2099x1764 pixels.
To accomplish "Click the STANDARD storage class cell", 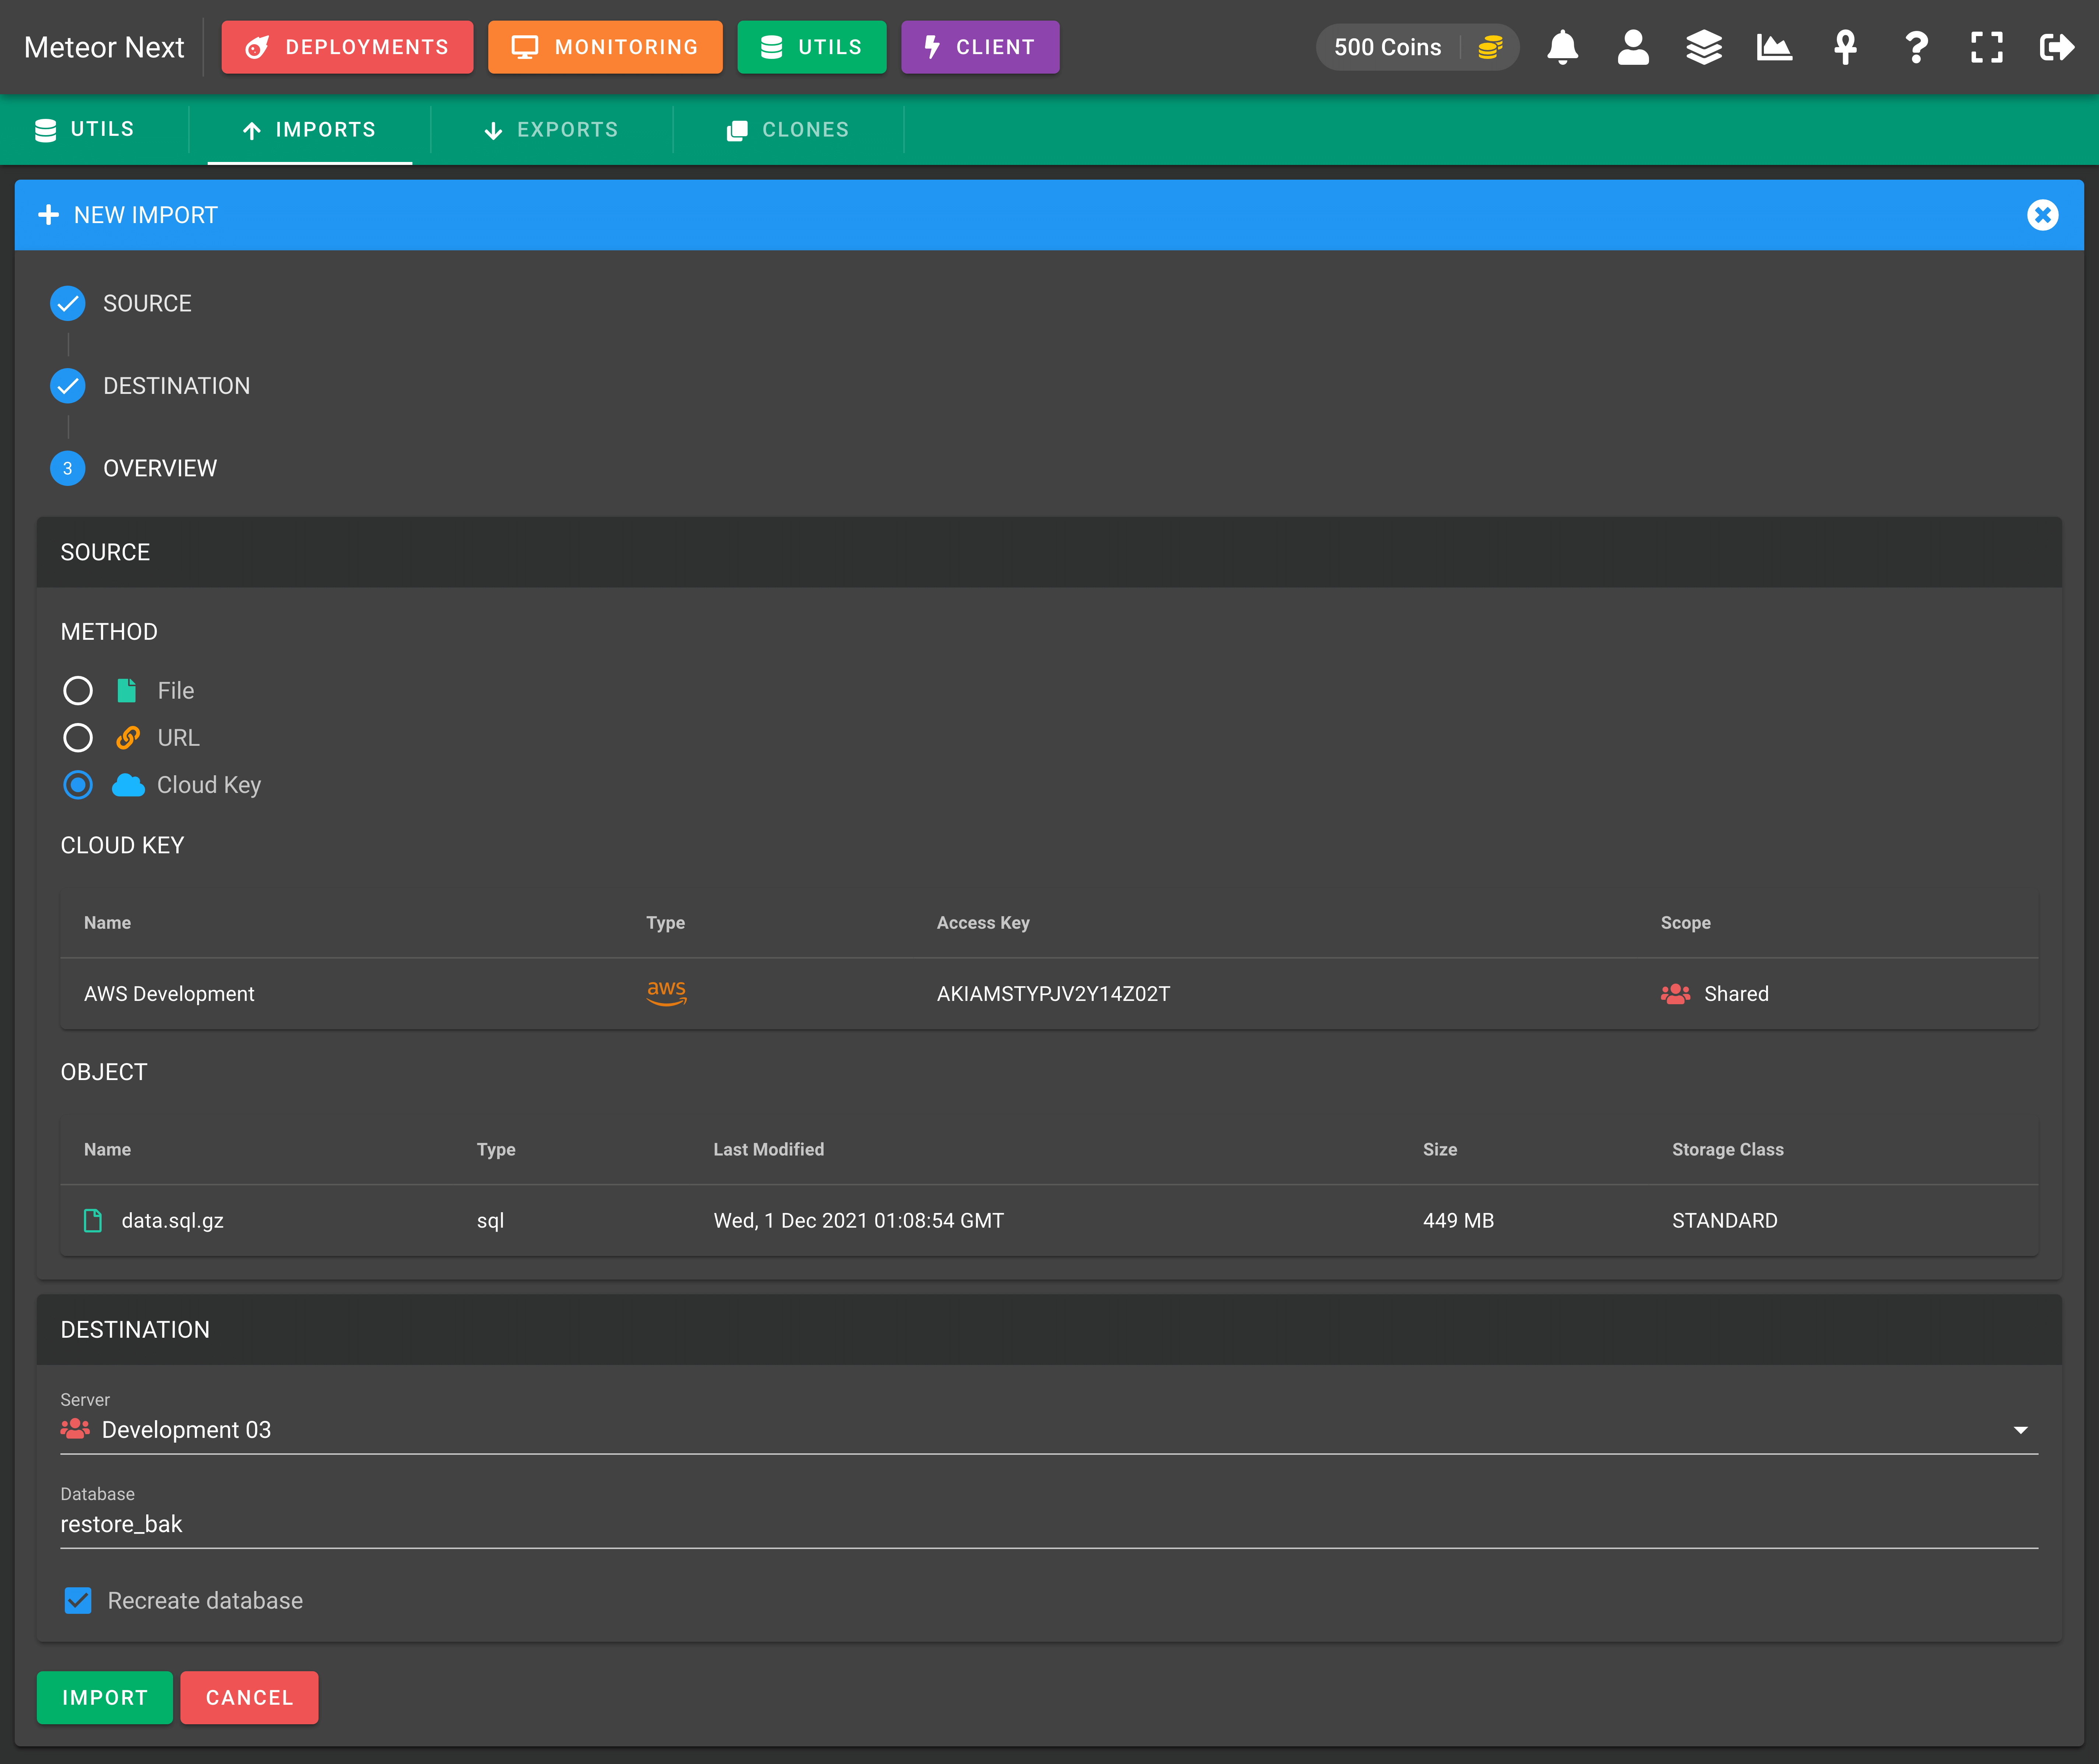I will point(1725,1221).
